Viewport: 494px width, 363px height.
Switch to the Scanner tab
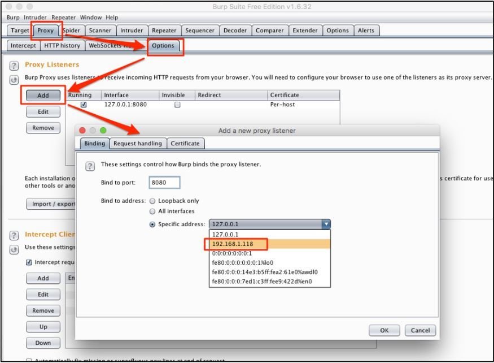coord(100,31)
